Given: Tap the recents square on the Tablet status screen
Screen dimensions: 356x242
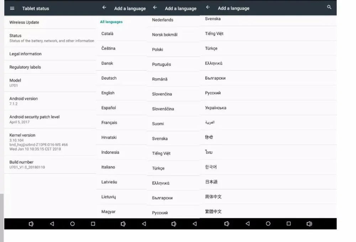Looking at the screenshot, I should [x=93, y=224].
